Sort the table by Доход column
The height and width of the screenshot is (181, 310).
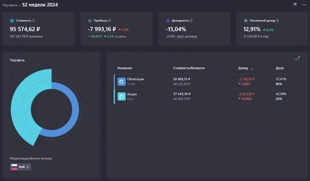pos(245,68)
